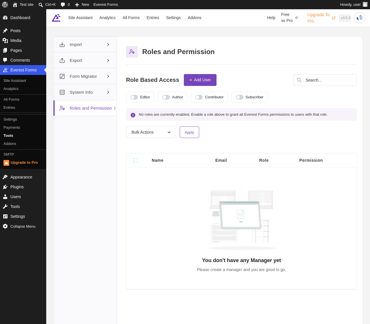Image resolution: width=370 pixels, height=324 pixels.
Task: Open Analytics in top navigation
Action: point(108,18)
